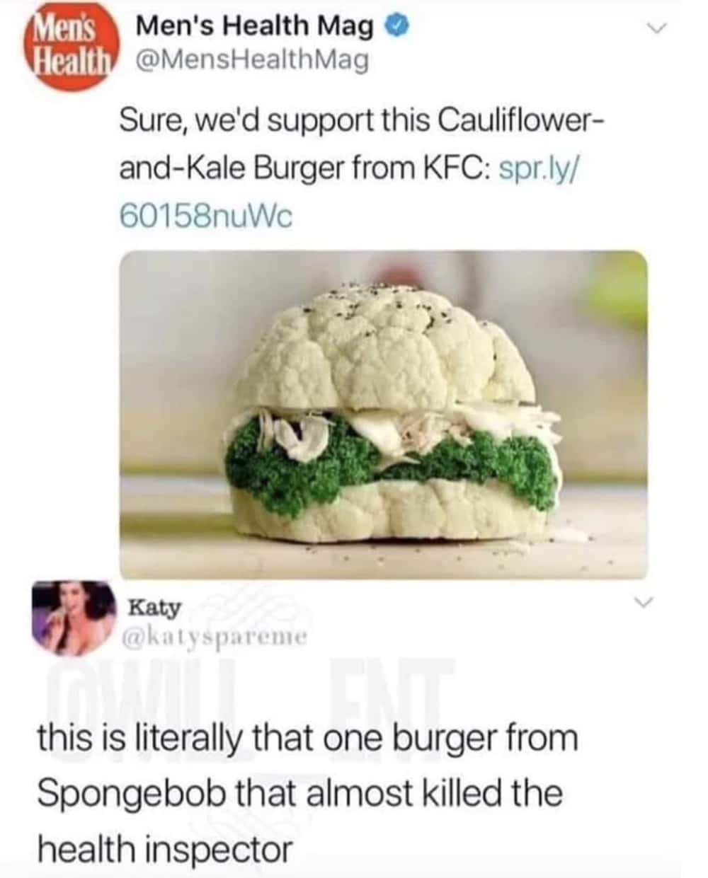Click the Men's Health Mag display name
Screen dimensions: 708x878
(x=254, y=26)
